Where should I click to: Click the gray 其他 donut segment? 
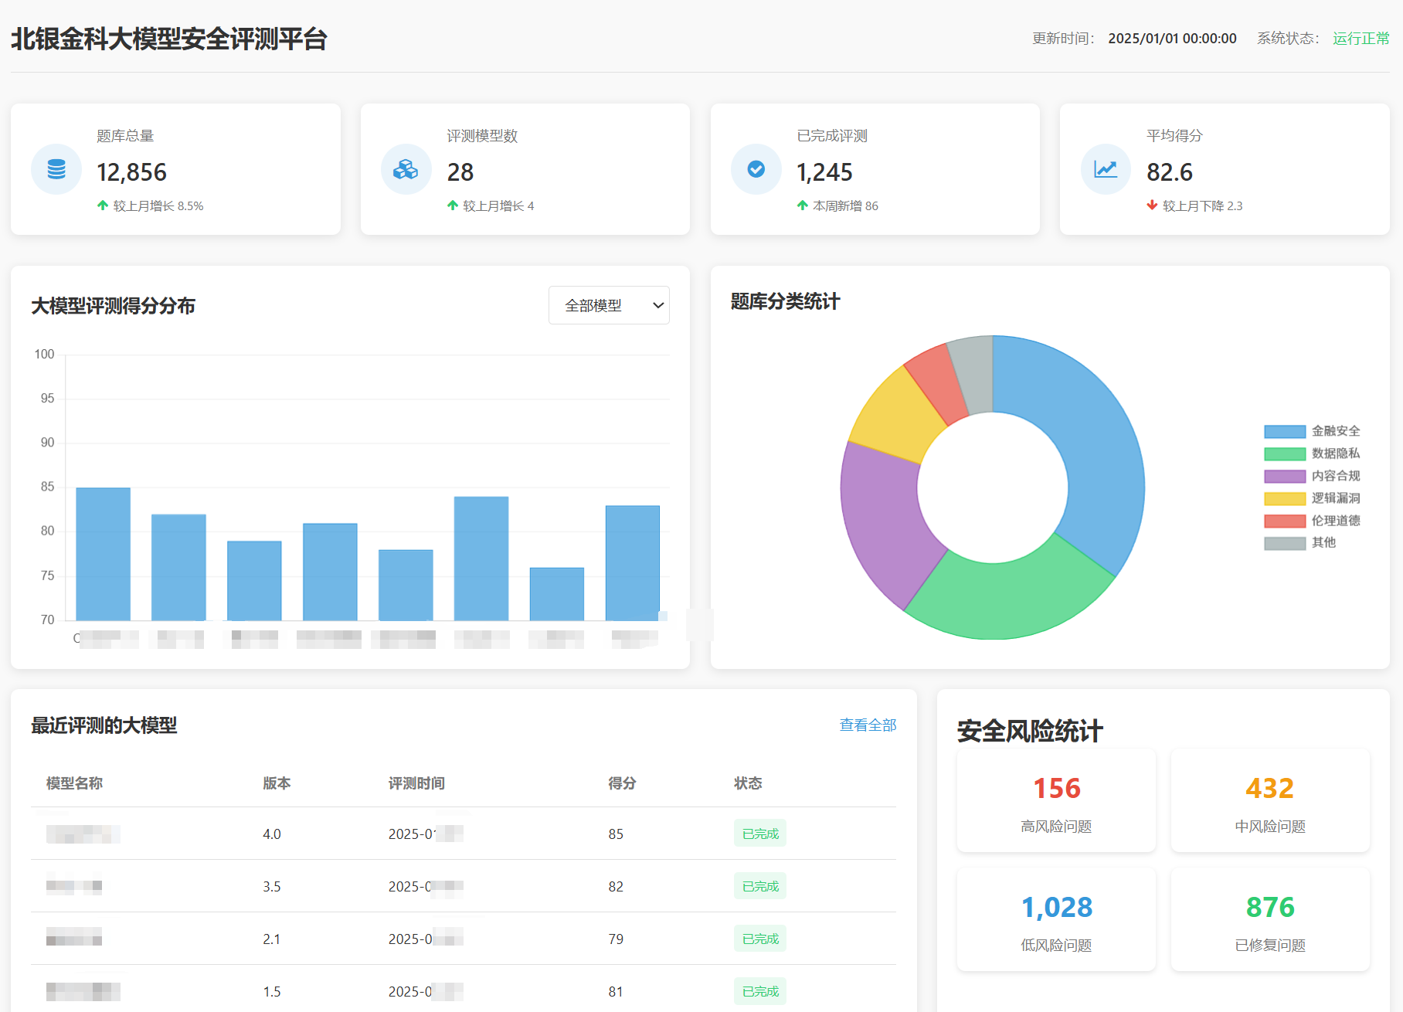point(973,375)
